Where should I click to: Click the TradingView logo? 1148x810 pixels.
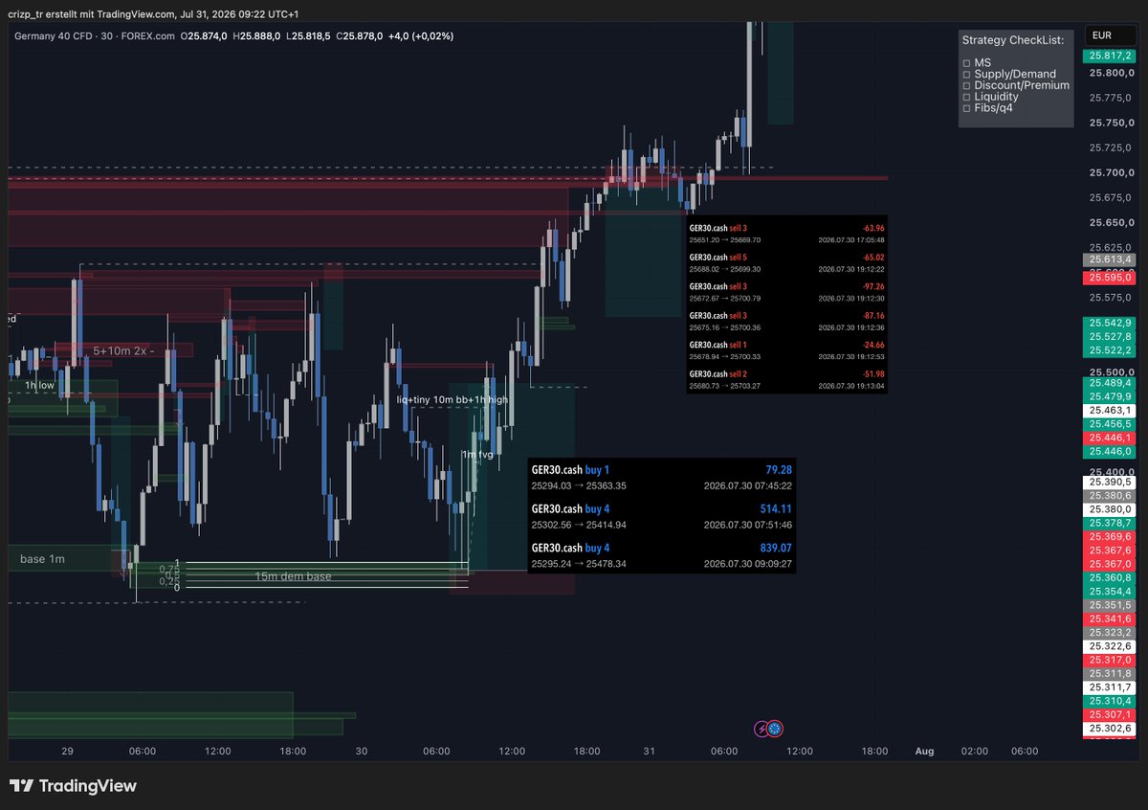[73, 786]
